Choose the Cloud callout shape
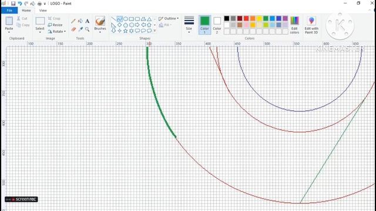Viewport: 376px width, 211px height. 149,30
